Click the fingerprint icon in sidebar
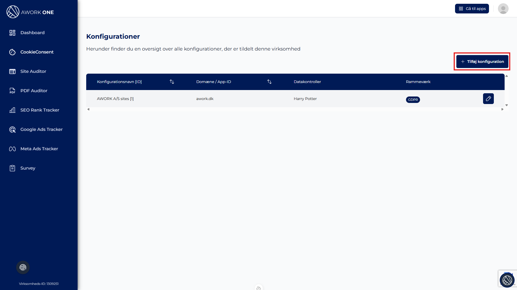 pyautogui.click(x=23, y=267)
